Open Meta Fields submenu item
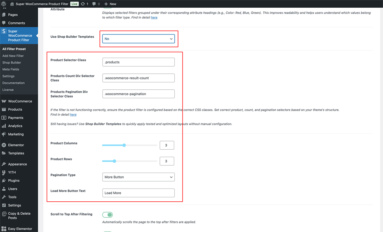Screen dimensions: 383x232 (11, 69)
